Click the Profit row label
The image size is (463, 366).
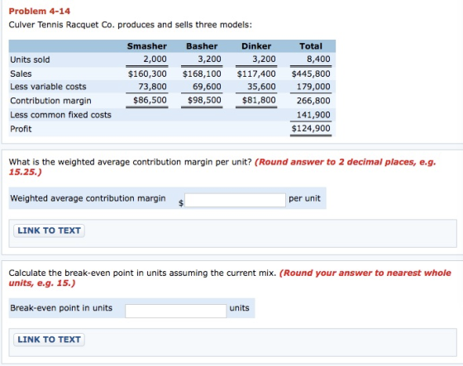click(x=21, y=129)
